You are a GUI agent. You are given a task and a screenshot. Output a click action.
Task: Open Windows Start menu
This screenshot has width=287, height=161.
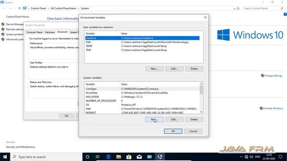coord(5,157)
